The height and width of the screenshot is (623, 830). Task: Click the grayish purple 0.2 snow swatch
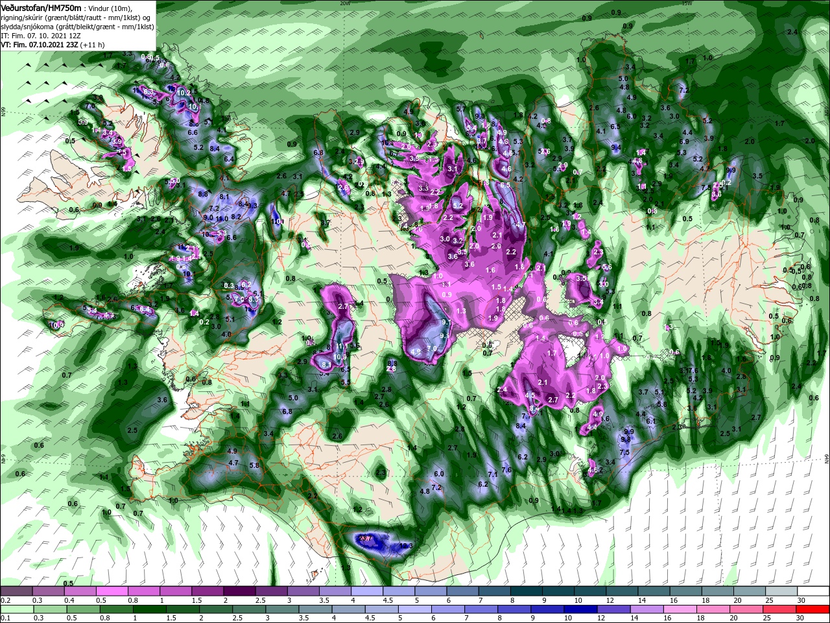(x=16, y=591)
